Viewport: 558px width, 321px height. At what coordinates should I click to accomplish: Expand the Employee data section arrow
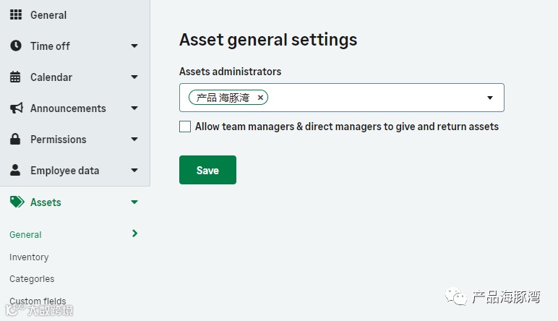[134, 171]
